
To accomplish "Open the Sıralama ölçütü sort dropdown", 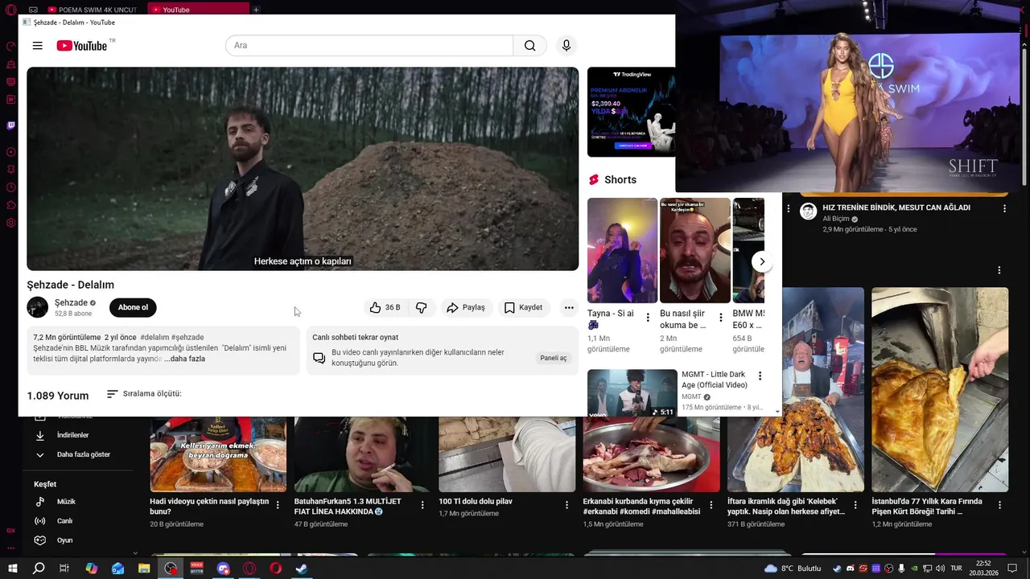I will pos(144,394).
